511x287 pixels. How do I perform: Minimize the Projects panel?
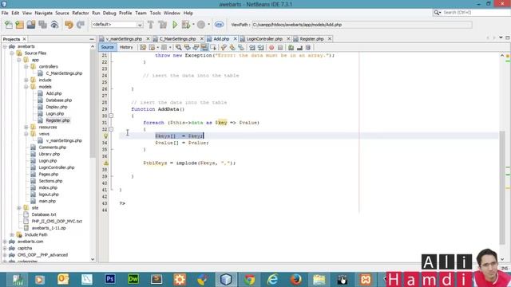point(92,39)
